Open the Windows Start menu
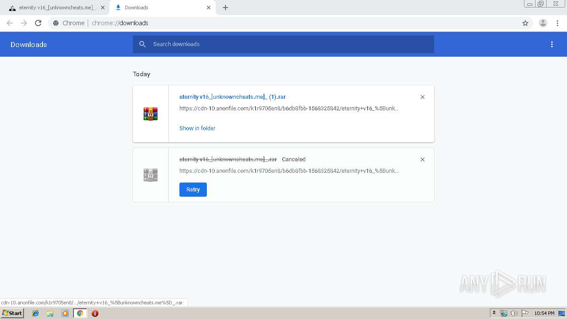 tap(12, 313)
